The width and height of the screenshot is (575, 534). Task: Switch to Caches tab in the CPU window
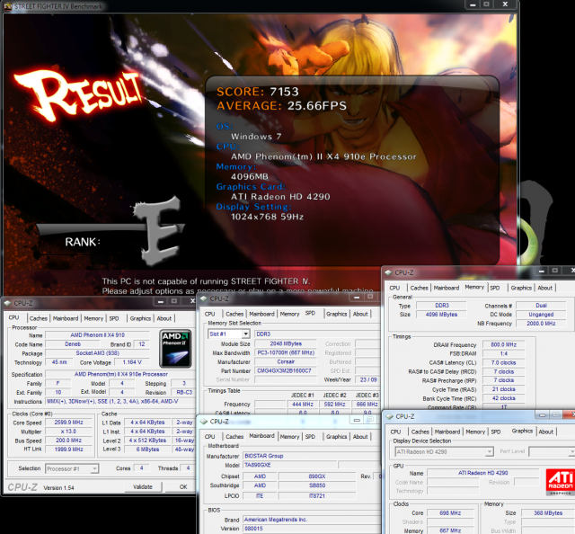[x=38, y=318]
